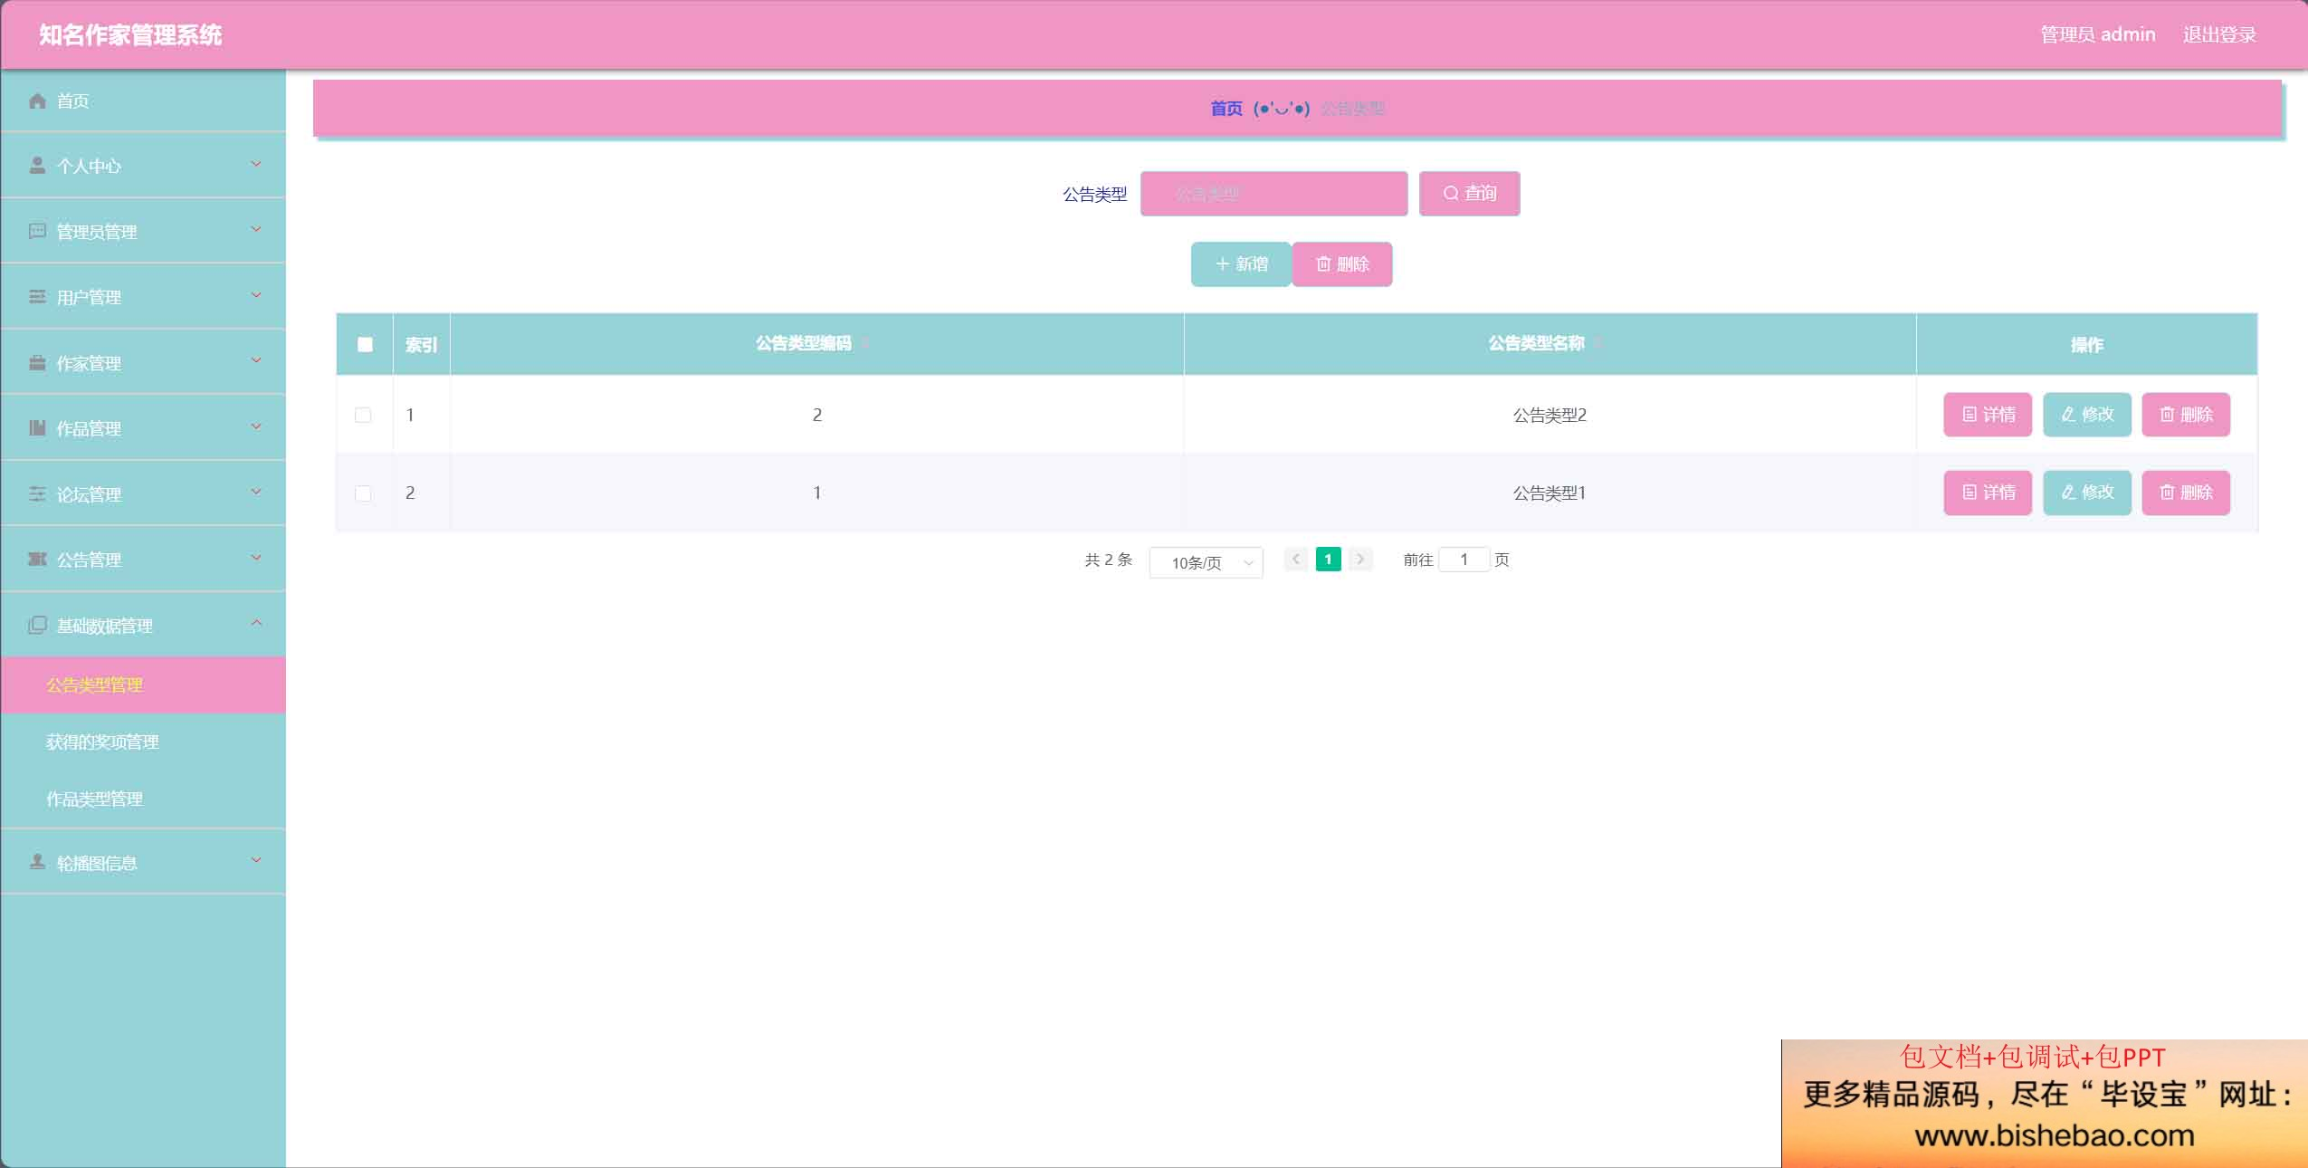2308x1168 pixels.
Task: Open 作品类型管理 submenu item
Action: (x=143, y=799)
